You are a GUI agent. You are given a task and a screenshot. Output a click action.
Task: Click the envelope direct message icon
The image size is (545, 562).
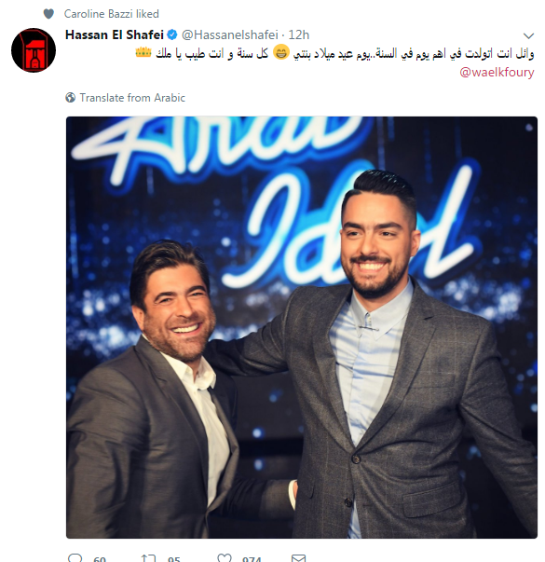pos(298,558)
